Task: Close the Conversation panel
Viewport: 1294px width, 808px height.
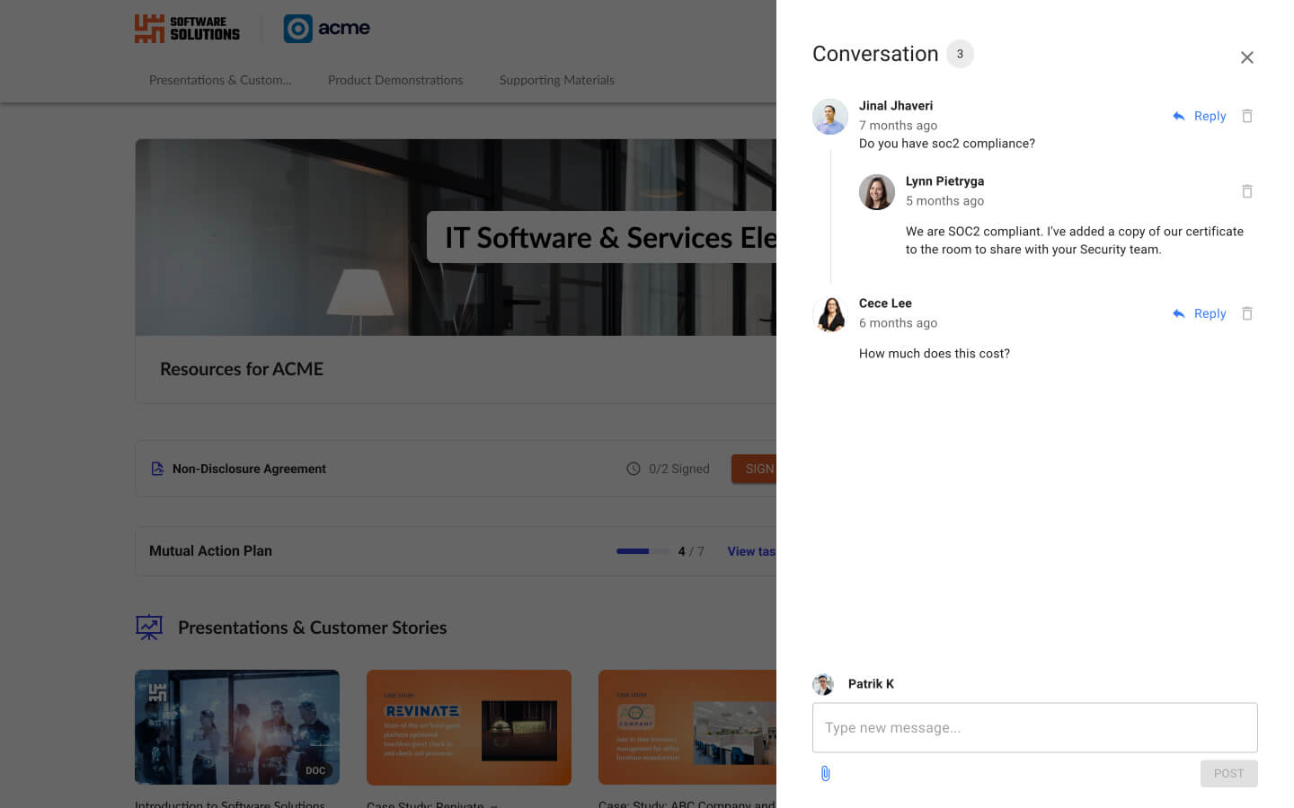Action: [1247, 57]
